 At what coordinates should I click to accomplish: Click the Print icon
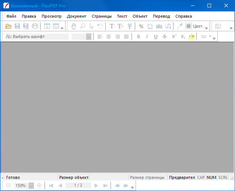coord(35,26)
